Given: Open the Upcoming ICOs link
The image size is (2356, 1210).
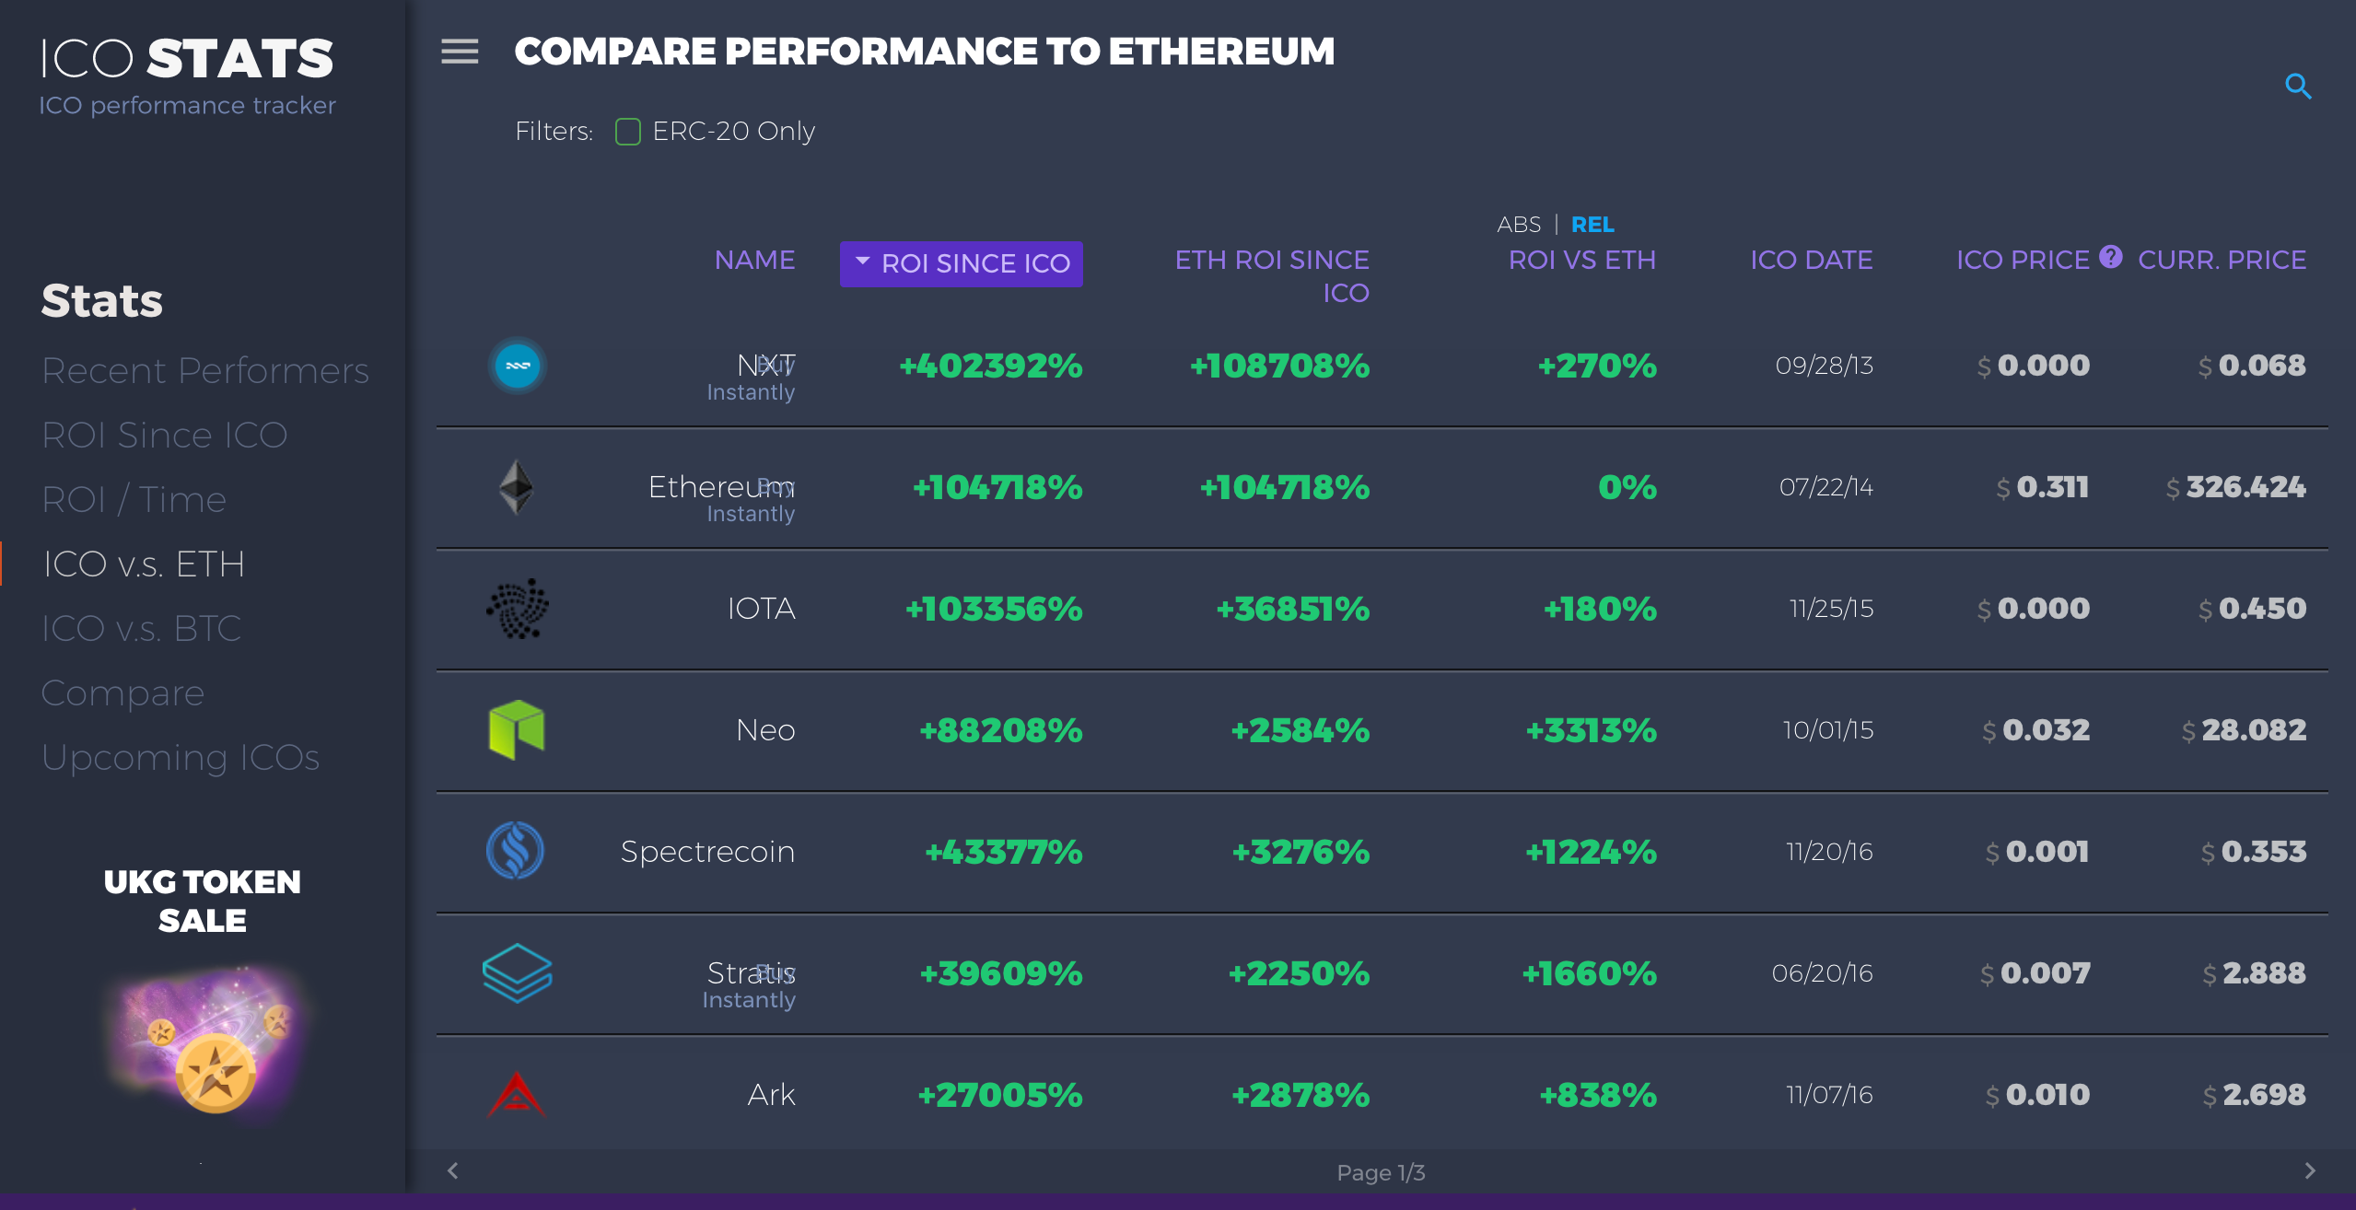Looking at the screenshot, I should click(x=181, y=757).
